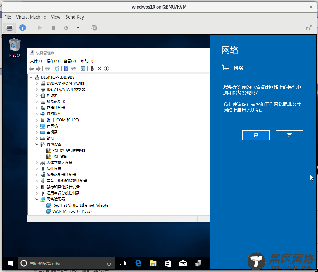
Task: Open 操作(A) menu in Device Manager
Action: coord(52,61)
